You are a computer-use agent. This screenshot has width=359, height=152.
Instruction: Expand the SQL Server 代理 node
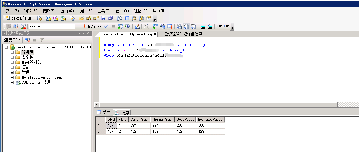12,83
